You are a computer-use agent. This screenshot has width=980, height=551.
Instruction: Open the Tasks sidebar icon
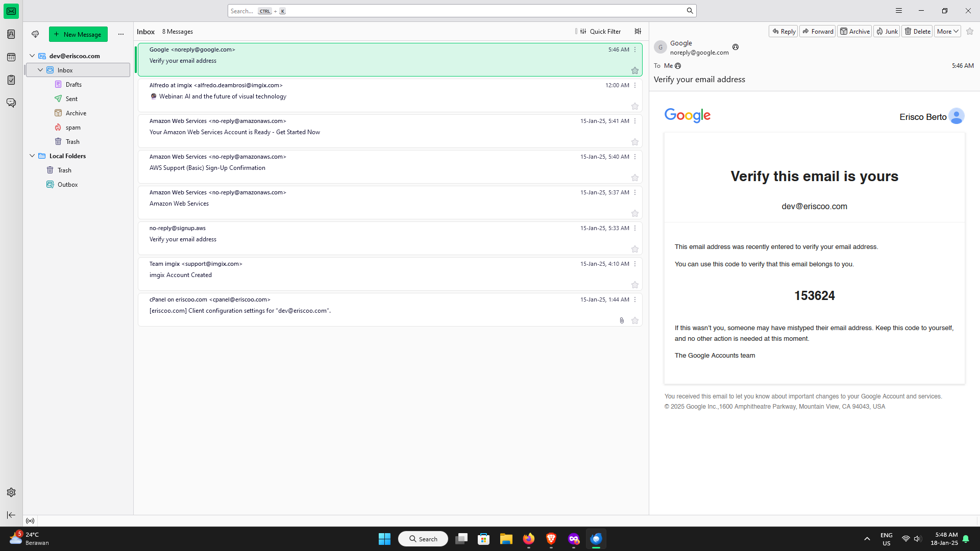11,80
